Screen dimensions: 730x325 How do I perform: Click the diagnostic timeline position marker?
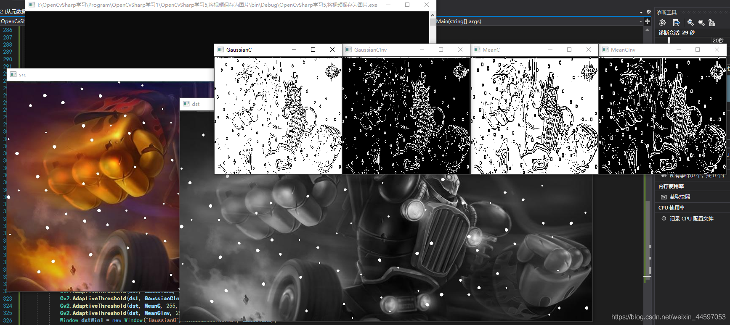tap(669, 40)
